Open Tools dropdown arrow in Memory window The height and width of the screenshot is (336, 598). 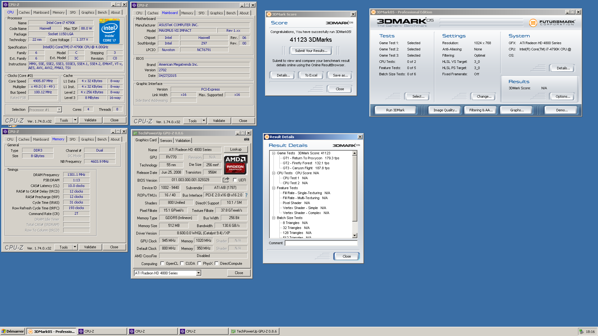[x=75, y=247]
